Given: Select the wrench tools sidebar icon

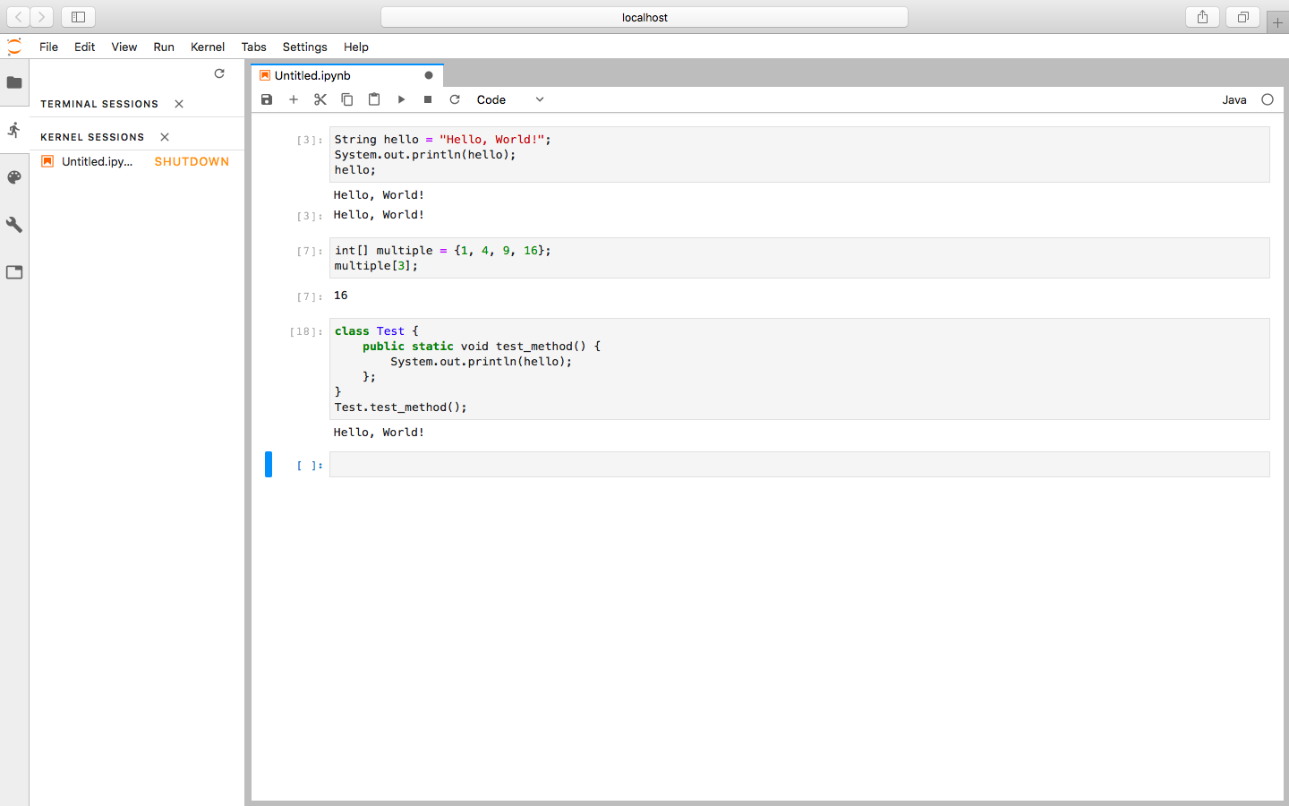Looking at the screenshot, I should (x=14, y=224).
